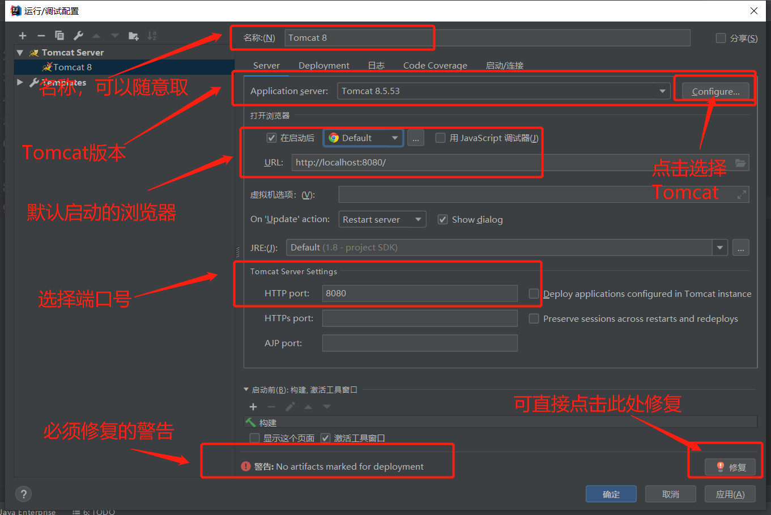Image resolution: width=771 pixels, height=515 pixels.
Task: Click the JRE browse ellipsis button
Action: tap(740, 248)
